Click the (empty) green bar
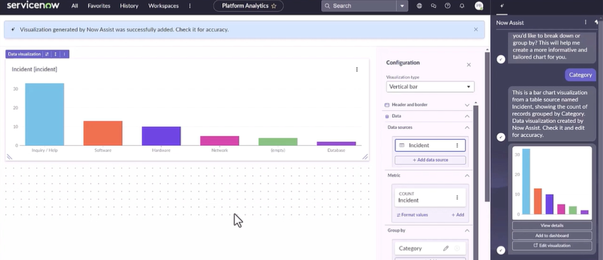Image resolution: width=603 pixels, height=260 pixels. [278, 142]
